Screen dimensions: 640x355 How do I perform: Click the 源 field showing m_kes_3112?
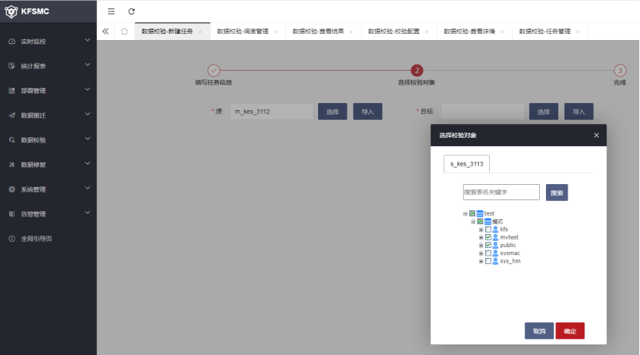272,112
